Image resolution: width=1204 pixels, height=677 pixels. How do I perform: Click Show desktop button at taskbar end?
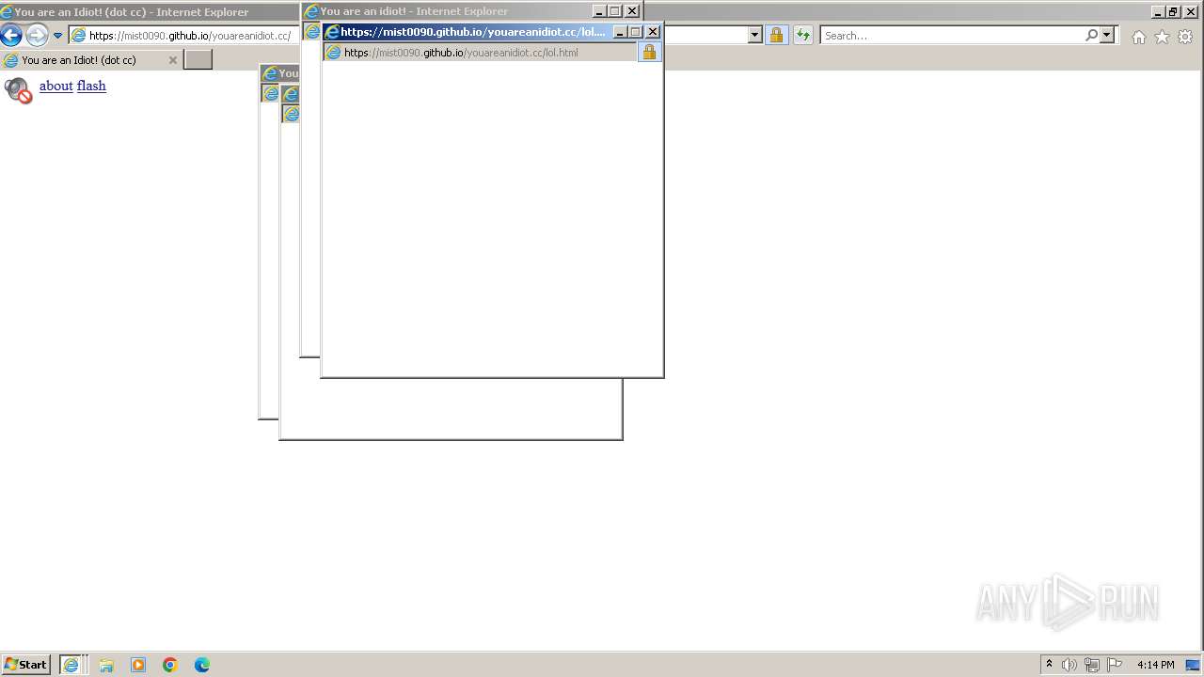tap(1193, 665)
